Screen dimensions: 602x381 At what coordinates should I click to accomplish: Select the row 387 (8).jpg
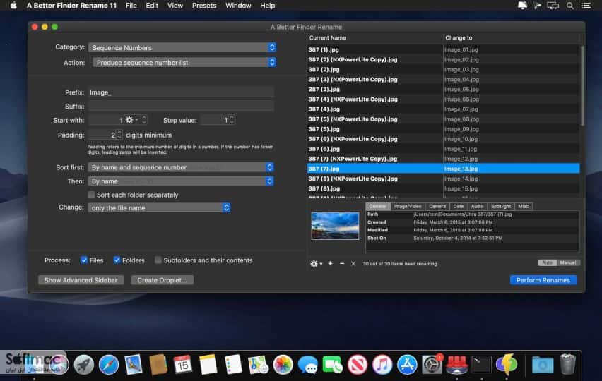coord(444,188)
